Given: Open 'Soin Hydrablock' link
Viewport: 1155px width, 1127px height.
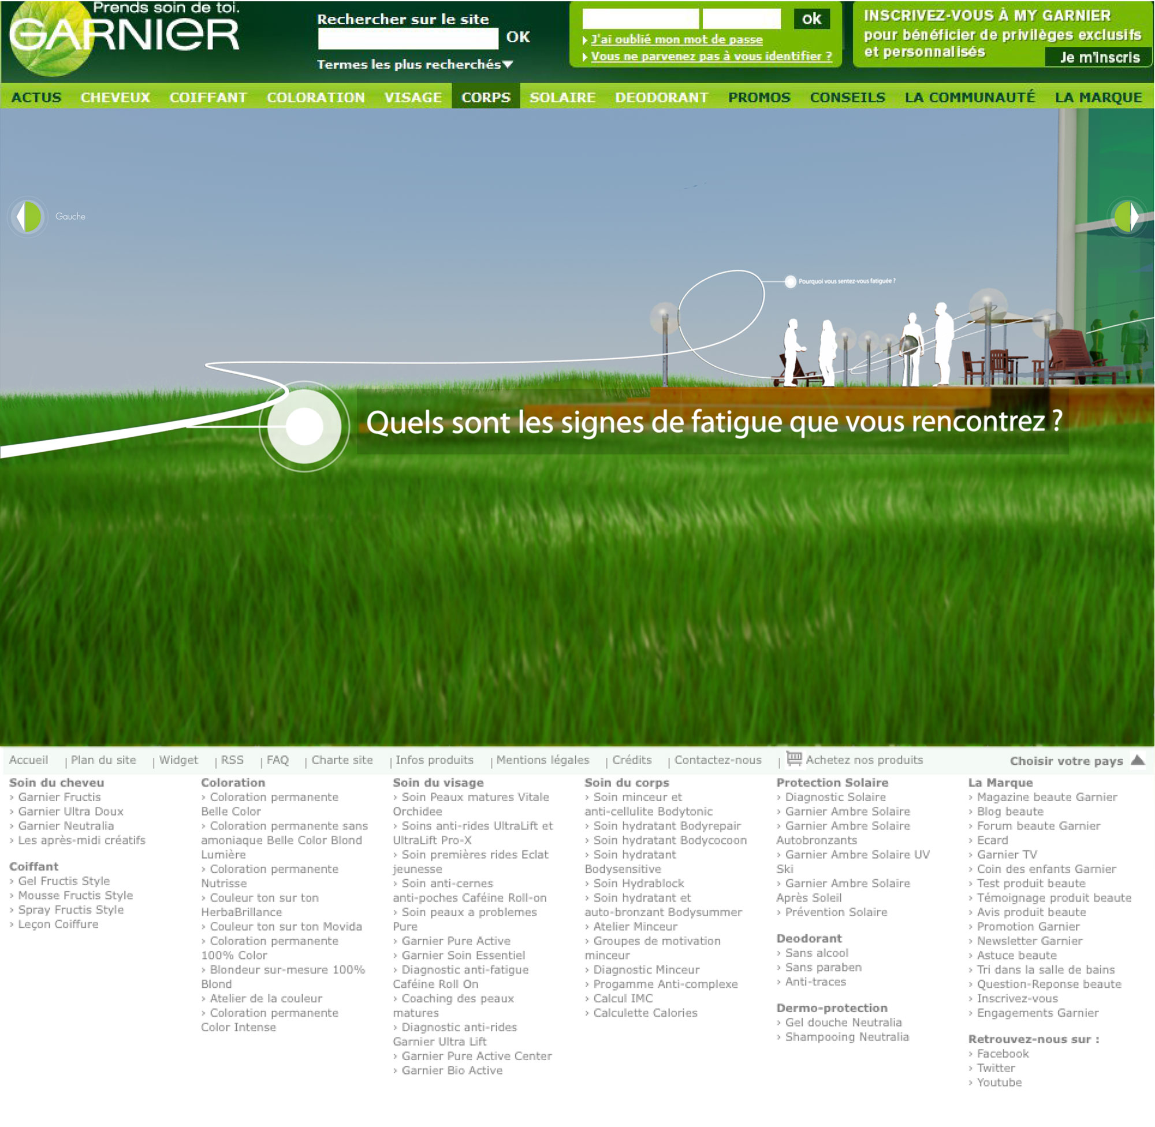Looking at the screenshot, I should [x=639, y=883].
